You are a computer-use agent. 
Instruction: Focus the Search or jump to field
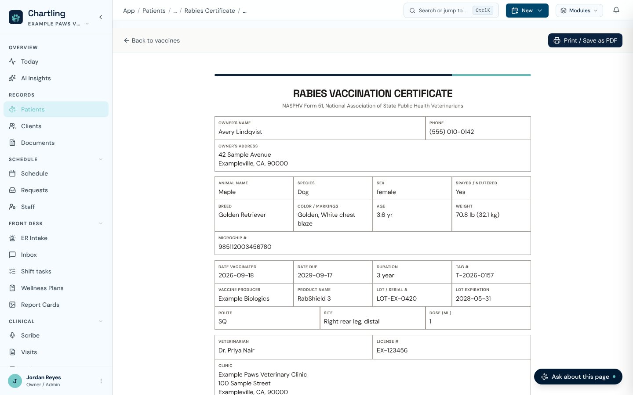451,11
